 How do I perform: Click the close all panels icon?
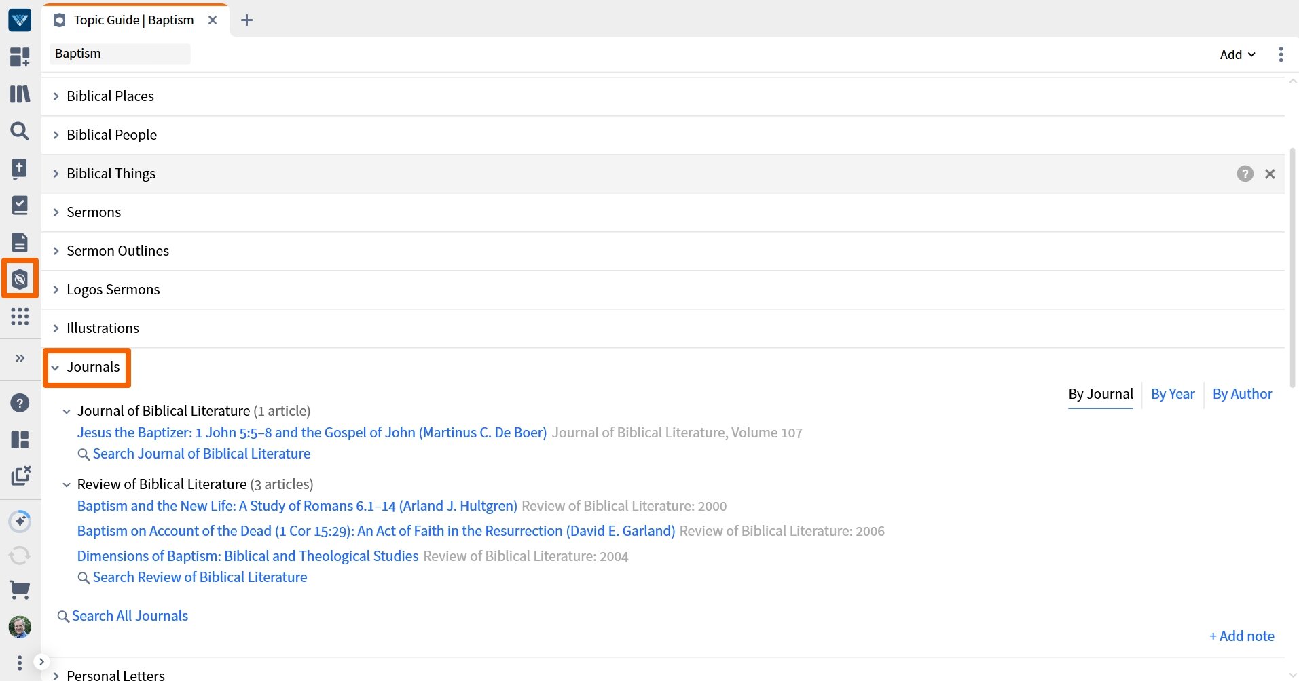[x=20, y=475]
